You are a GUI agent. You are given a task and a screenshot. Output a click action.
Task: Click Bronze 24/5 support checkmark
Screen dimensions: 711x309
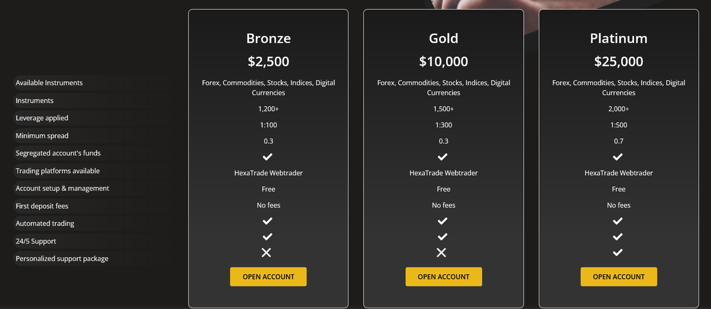[268, 237]
